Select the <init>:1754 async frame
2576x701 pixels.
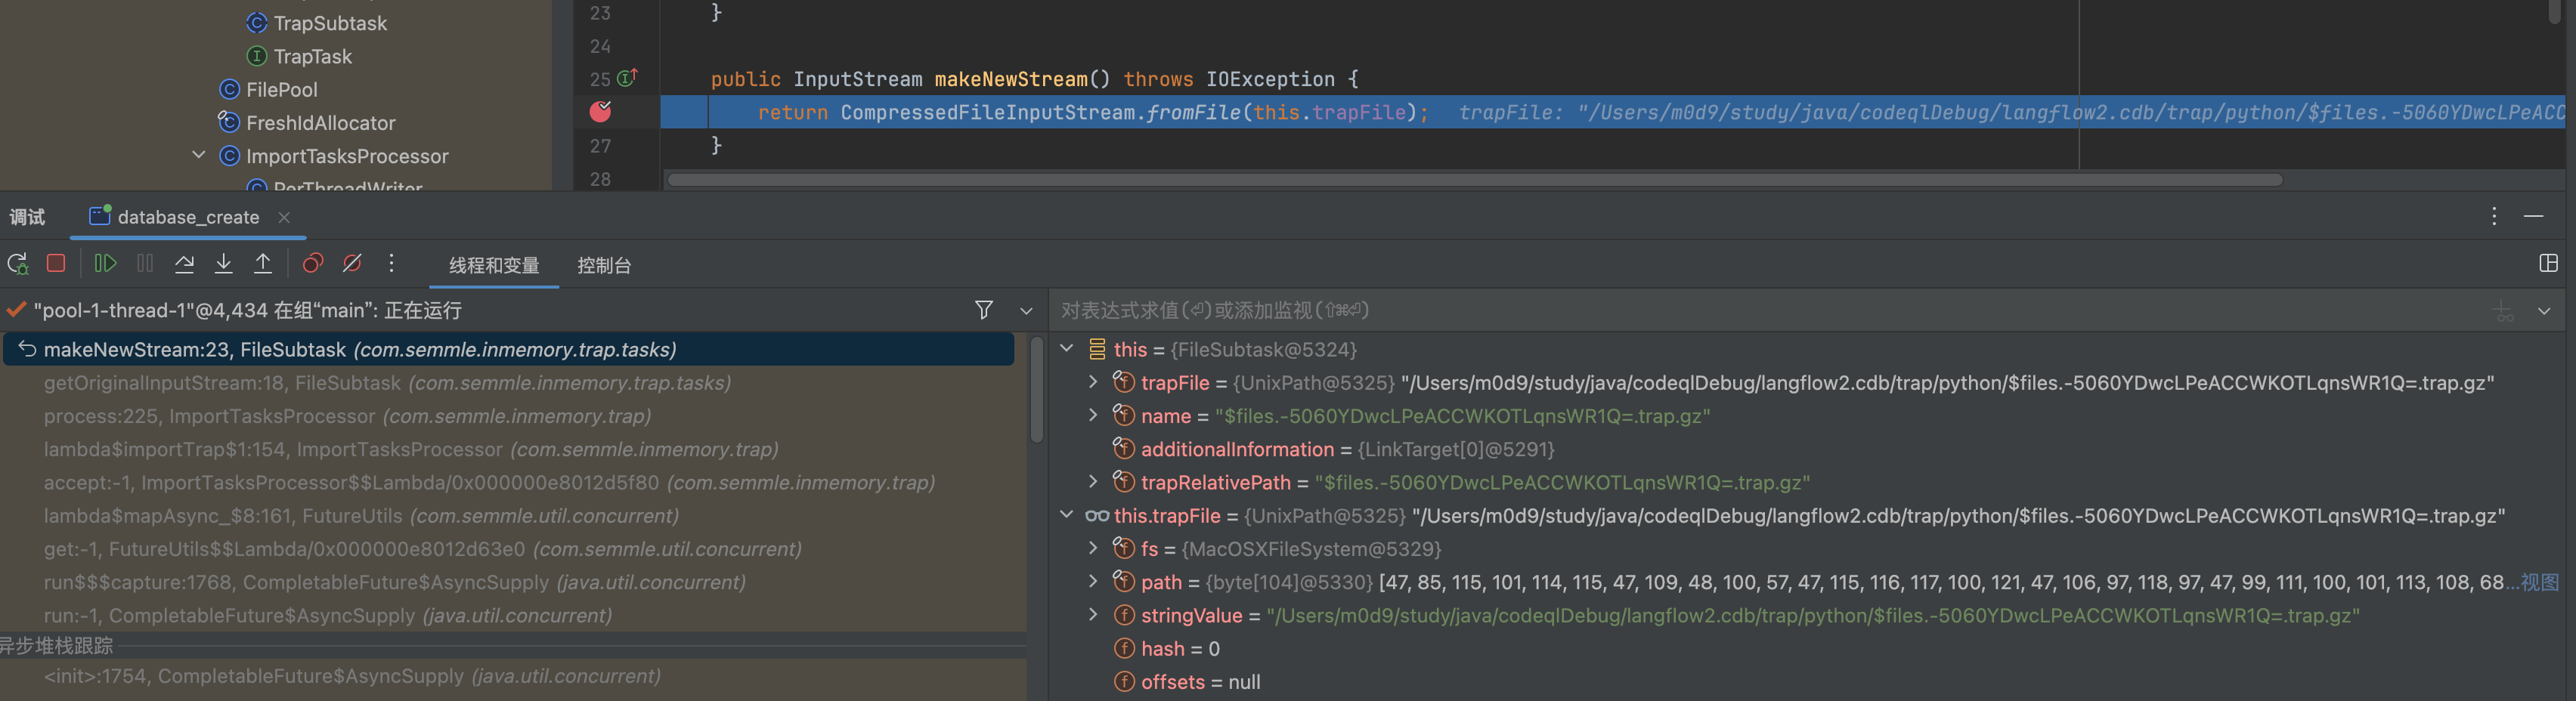pyautogui.click(x=513, y=676)
